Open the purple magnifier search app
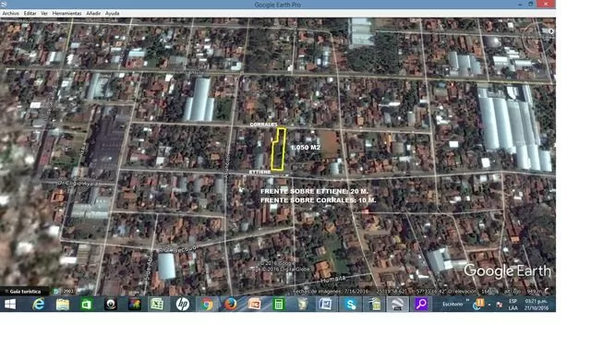Viewport: 591px width, 348px height. tap(421, 304)
